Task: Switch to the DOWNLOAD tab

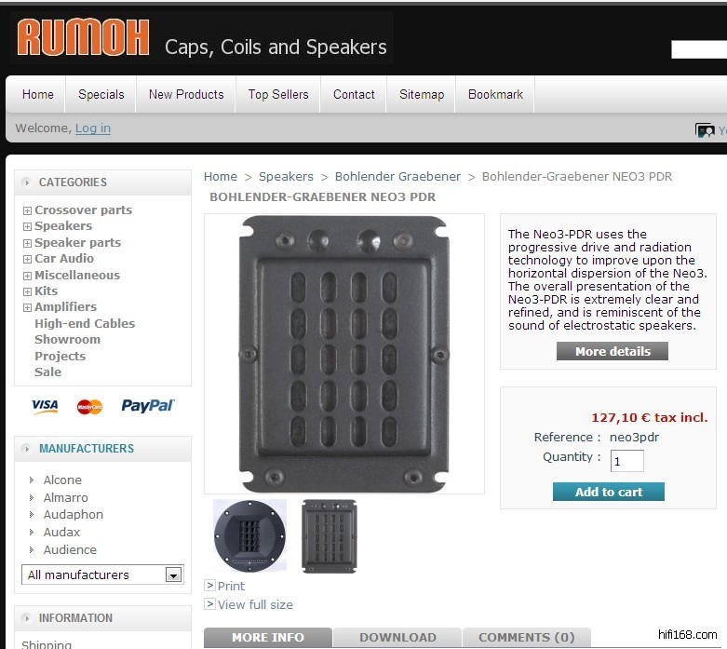Action: click(x=397, y=638)
